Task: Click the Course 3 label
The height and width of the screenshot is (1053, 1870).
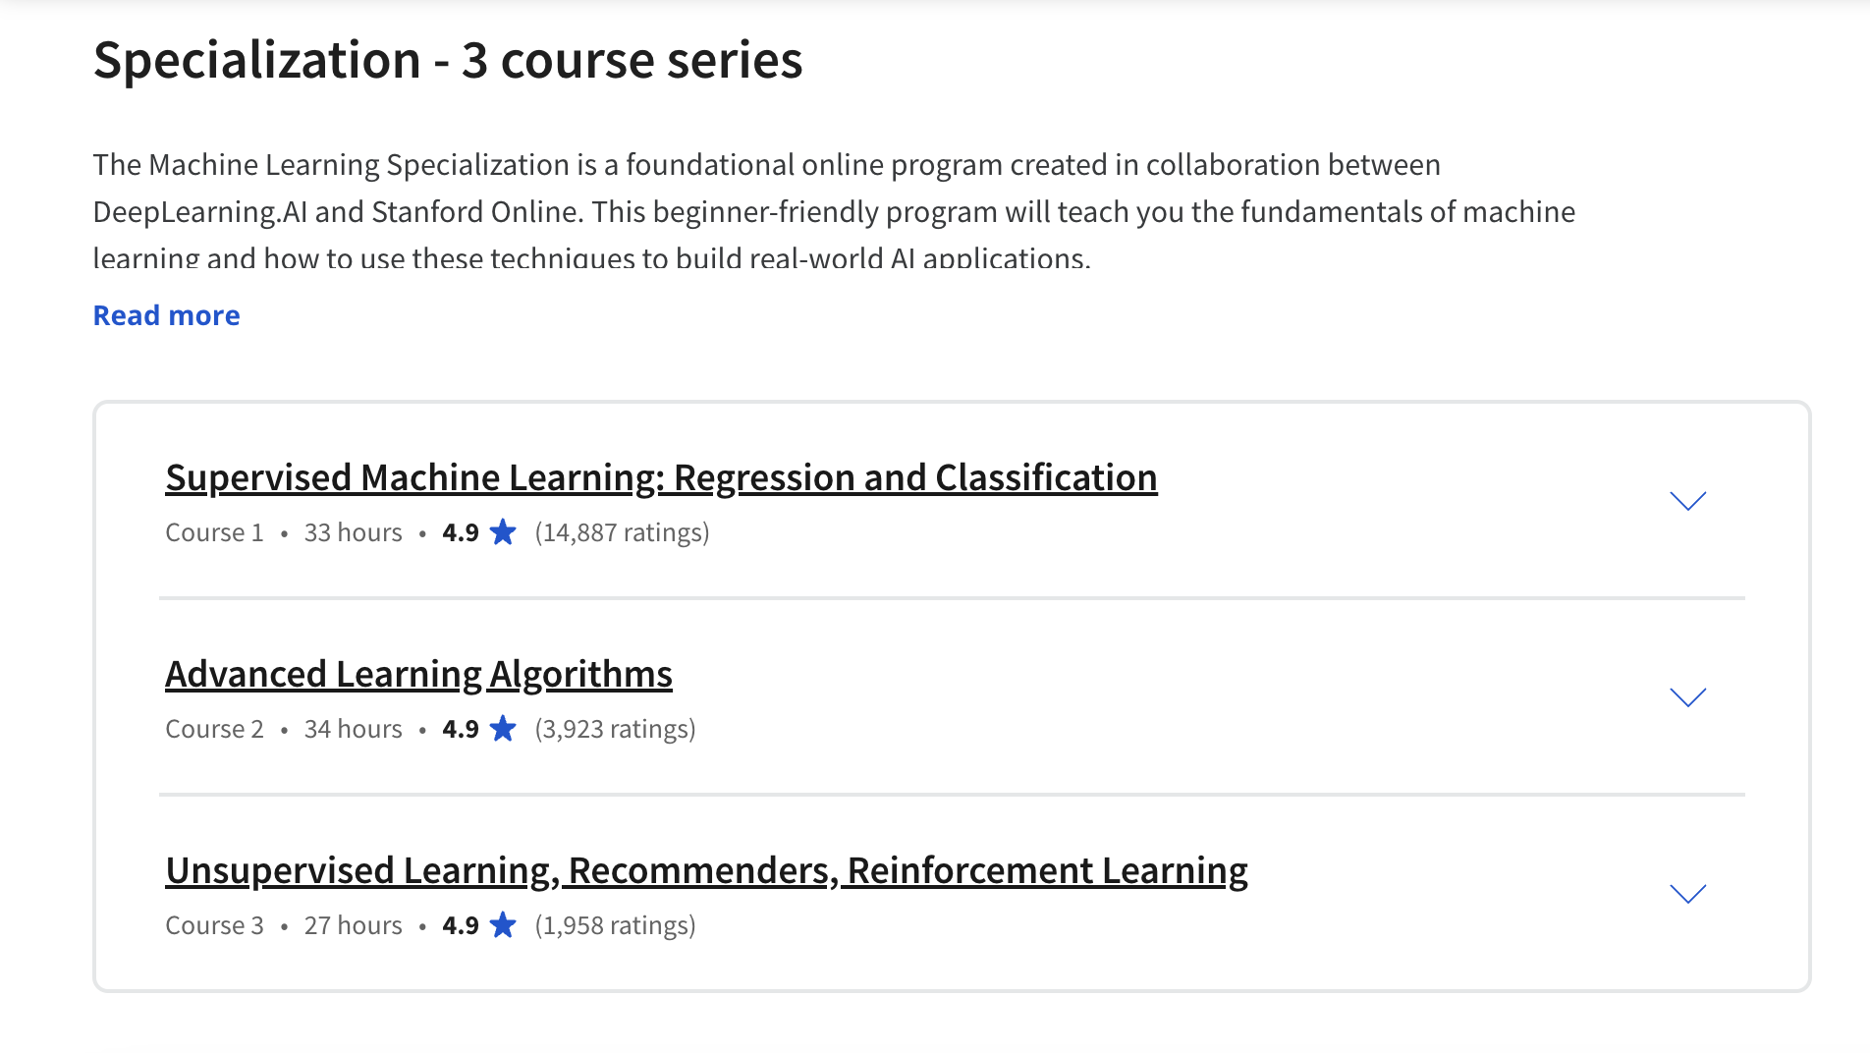Action: [214, 924]
